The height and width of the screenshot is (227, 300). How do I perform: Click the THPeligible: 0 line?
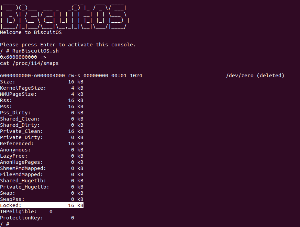click(x=26, y=212)
